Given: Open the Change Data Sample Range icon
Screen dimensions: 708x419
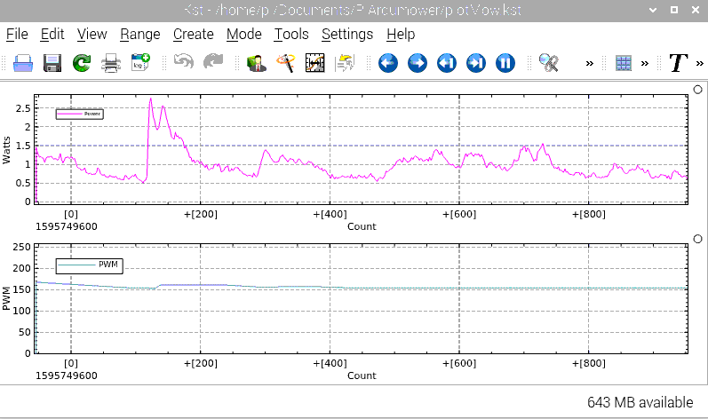Looking at the screenshot, I should tap(315, 63).
